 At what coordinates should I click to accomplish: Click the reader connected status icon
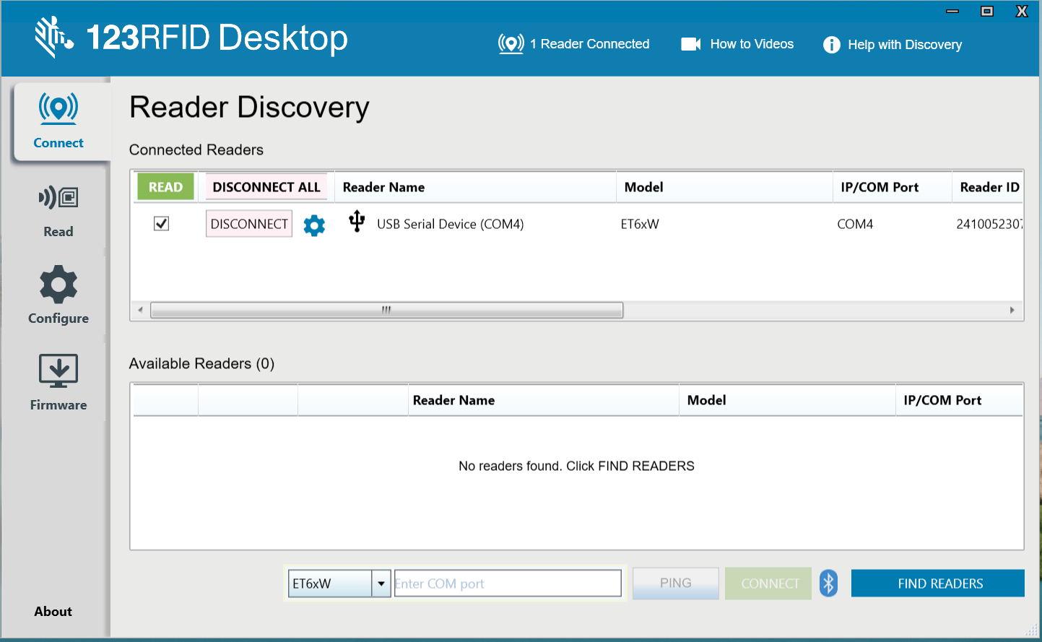(x=511, y=44)
